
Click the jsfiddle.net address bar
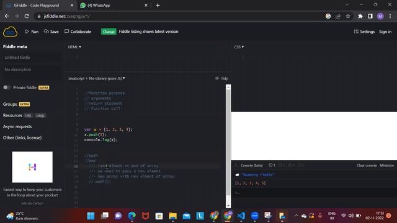[x=177, y=16]
